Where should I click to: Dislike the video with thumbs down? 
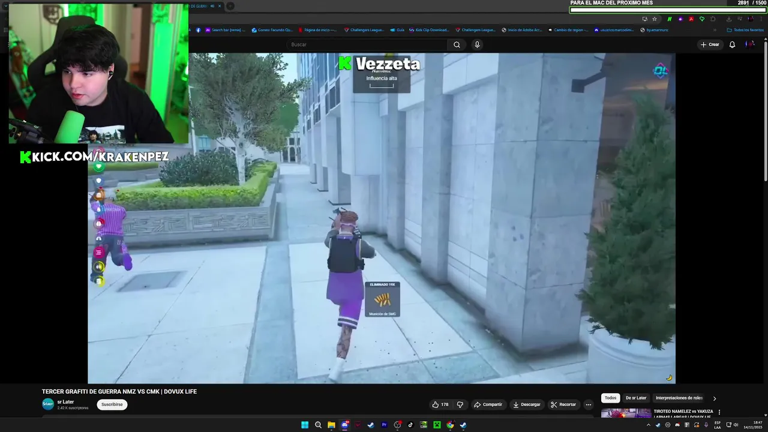pyautogui.click(x=460, y=404)
